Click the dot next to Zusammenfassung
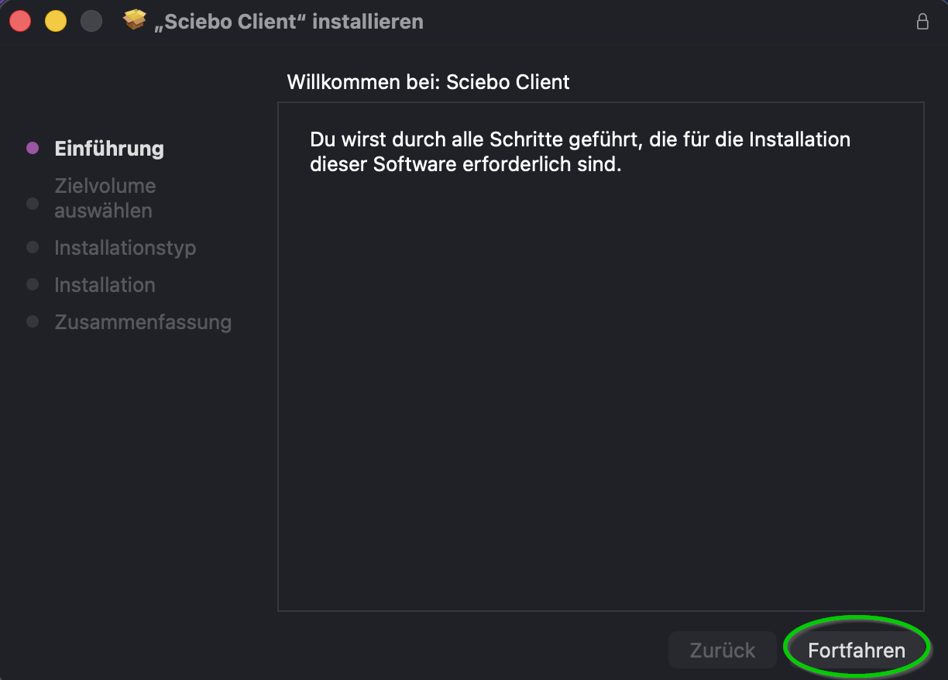The image size is (948, 680). (32, 321)
